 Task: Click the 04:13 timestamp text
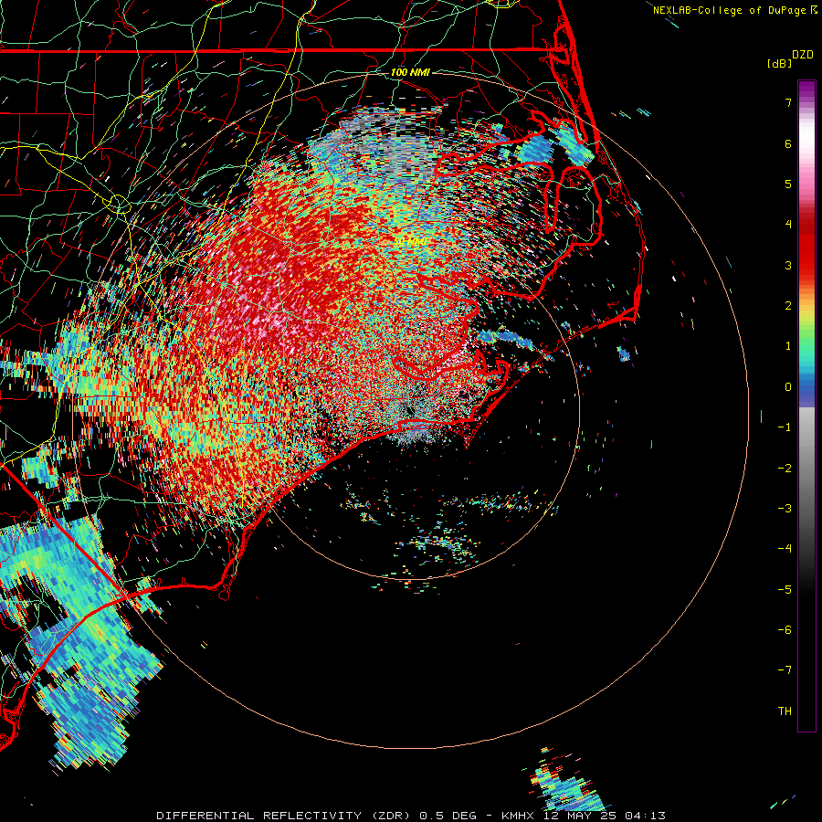[x=646, y=816]
